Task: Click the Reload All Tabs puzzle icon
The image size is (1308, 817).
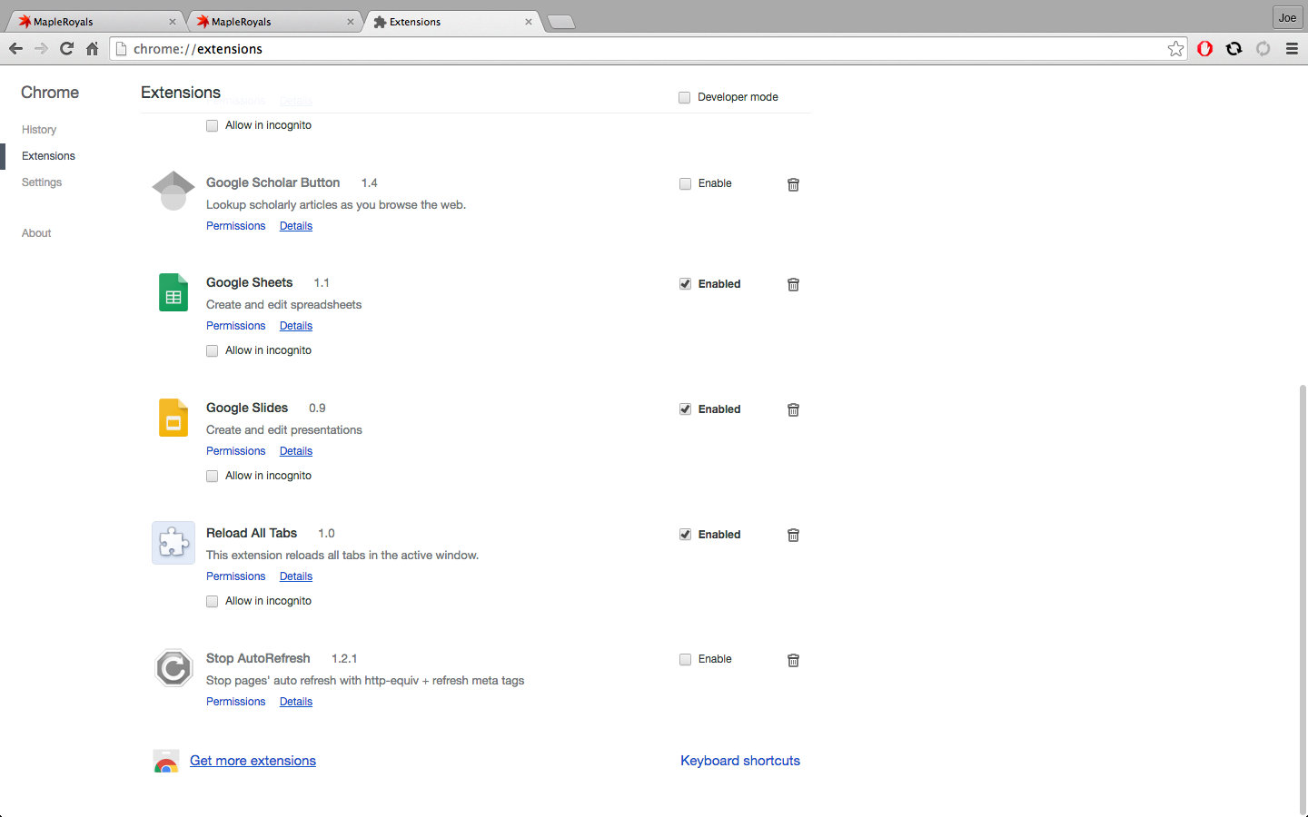Action: click(173, 543)
